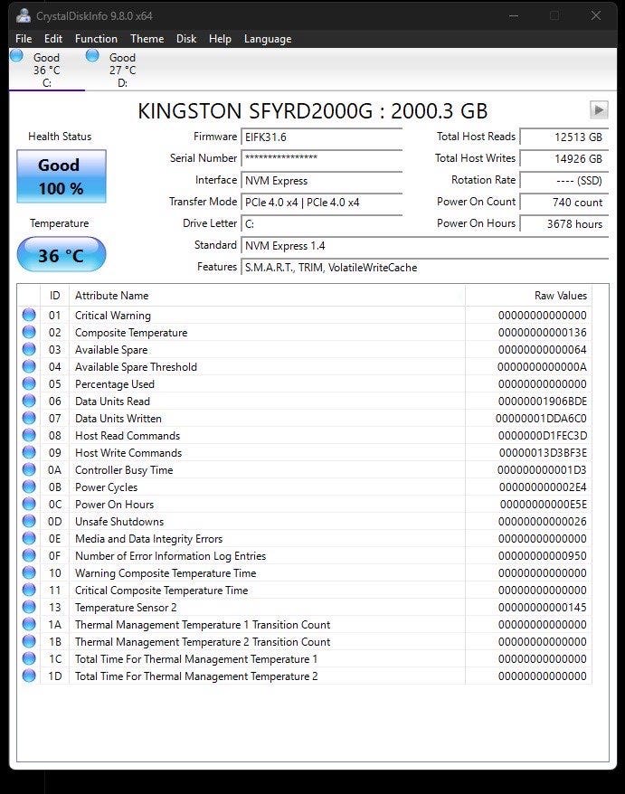625x794 pixels.
Task: Click the Total Host Writes value 14926 GB
Action: click(x=564, y=159)
